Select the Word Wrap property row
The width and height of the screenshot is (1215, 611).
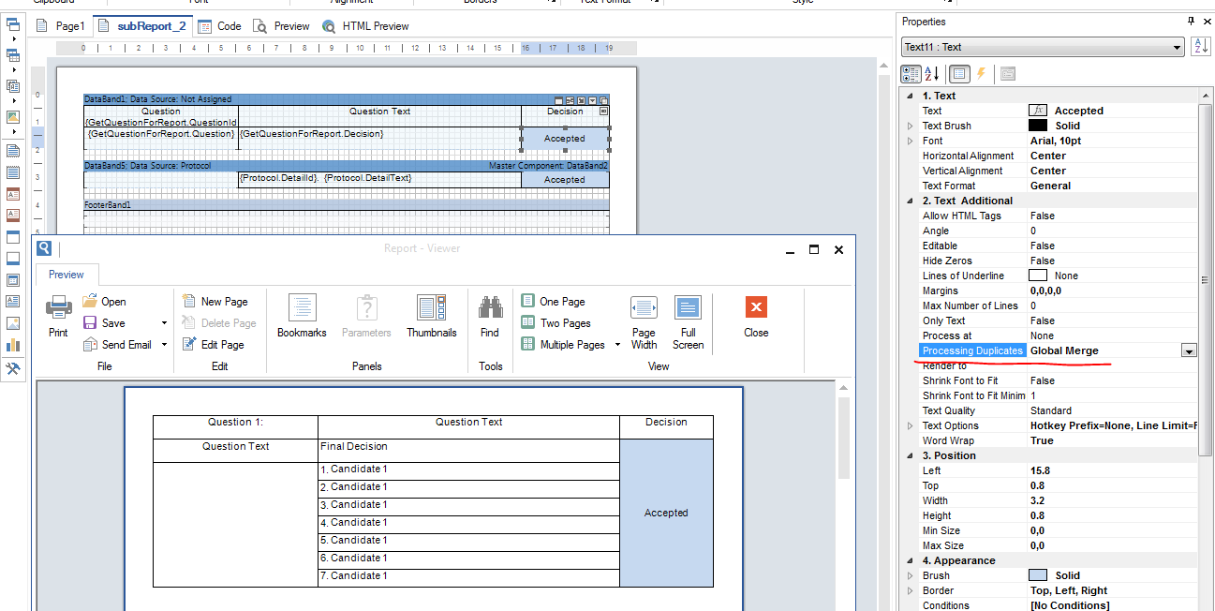click(x=1049, y=440)
